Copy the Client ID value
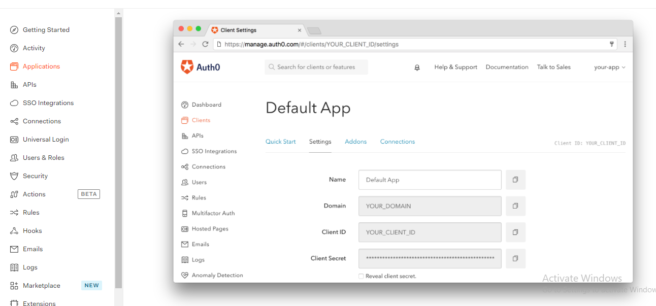The height and width of the screenshot is (306, 656). pyautogui.click(x=515, y=232)
